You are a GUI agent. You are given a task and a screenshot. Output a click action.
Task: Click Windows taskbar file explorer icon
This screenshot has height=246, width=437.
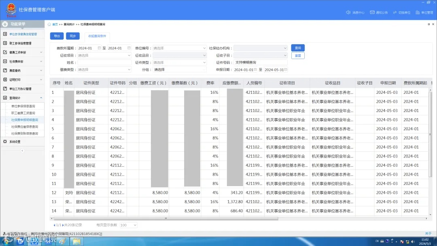click(x=76, y=241)
